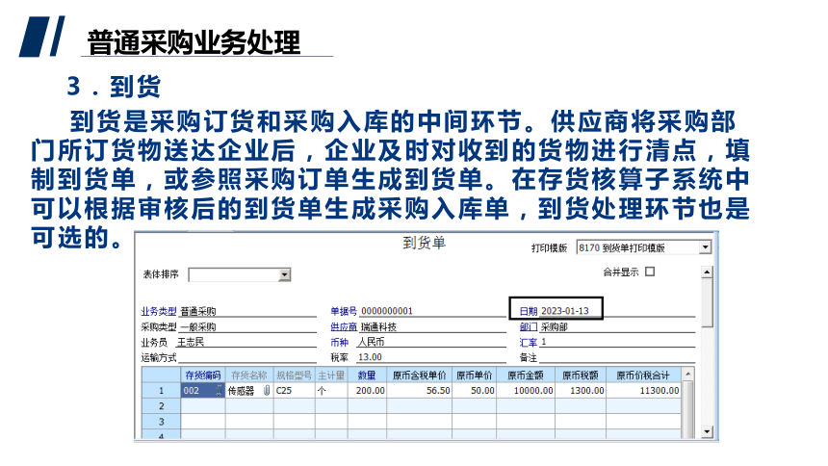
Task: Click the form scrollbar down arrow
Action: pos(707,431)
